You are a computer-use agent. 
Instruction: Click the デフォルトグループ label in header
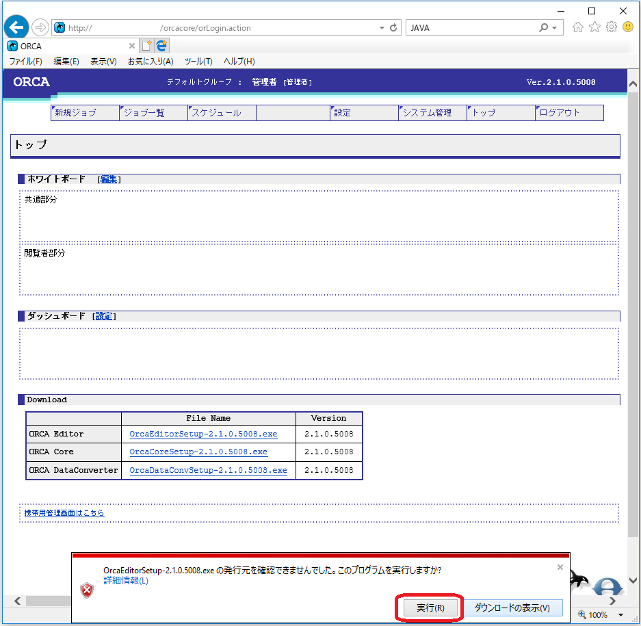tap(199, 82)
